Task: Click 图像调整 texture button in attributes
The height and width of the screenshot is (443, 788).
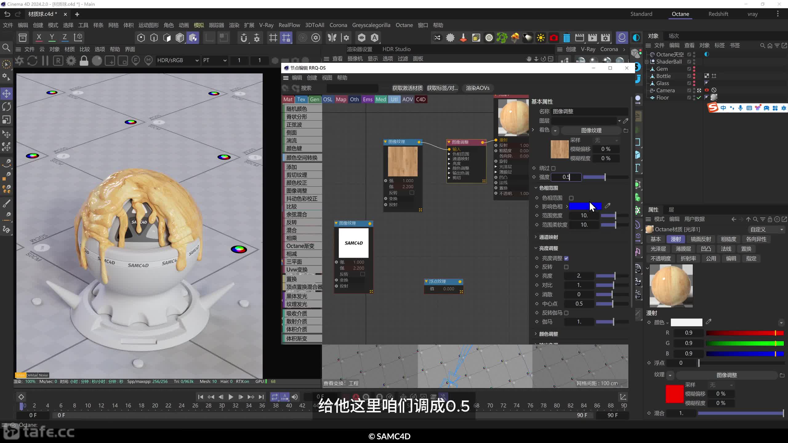Action: point(726,375)
